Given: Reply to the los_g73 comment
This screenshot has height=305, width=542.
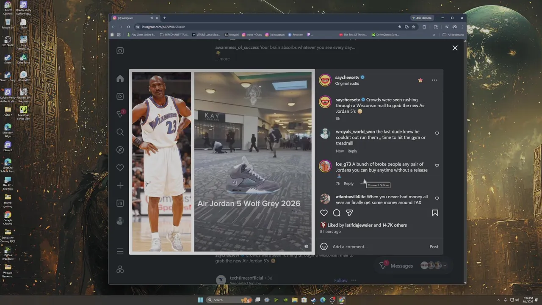Looking at the screenshot, I should [348, 183].
